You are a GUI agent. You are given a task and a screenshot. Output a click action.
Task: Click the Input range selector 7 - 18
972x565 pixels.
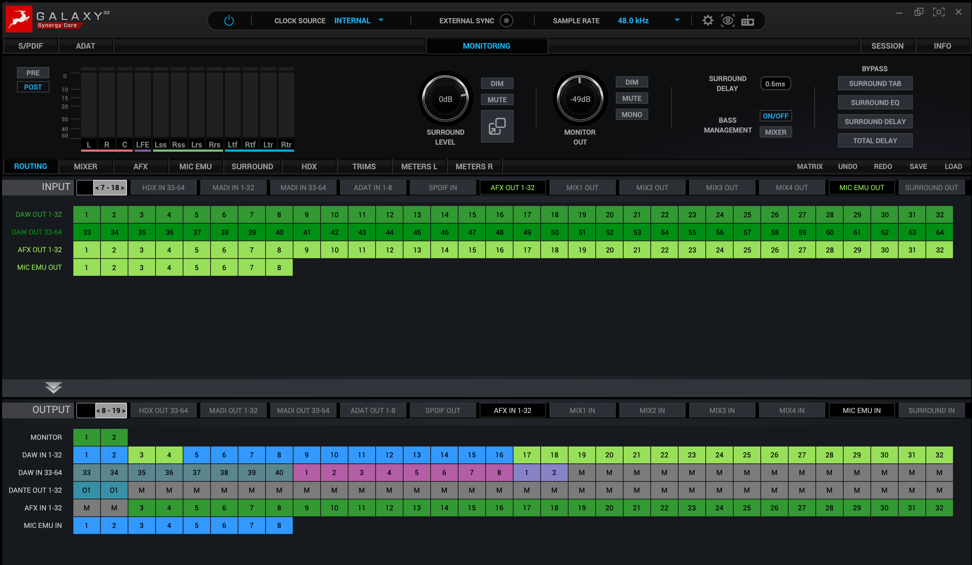point(110,188)
